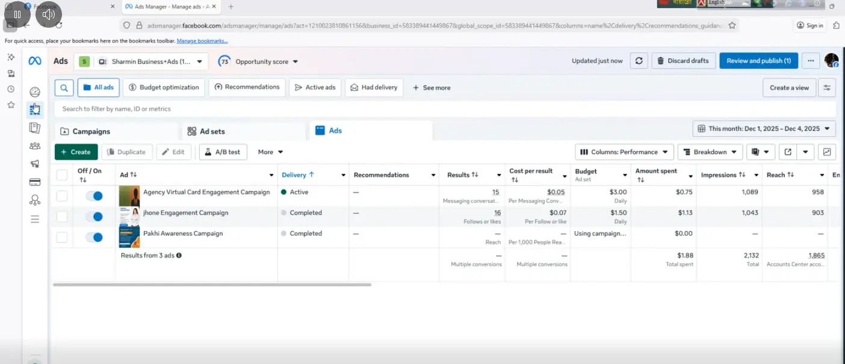Expand the Breakdown dropdown

coord(710,152)
